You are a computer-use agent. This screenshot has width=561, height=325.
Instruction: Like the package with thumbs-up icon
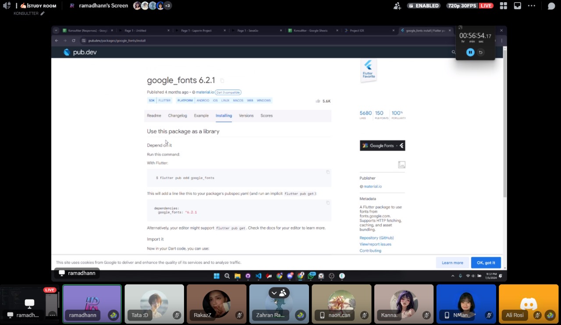pos(318,101)
